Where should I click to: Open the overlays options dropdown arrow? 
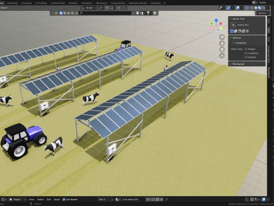click(x=241, y=8)
